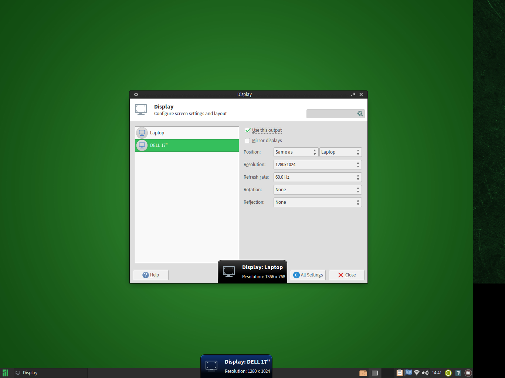Click the search magnifier icon in the Display dialog
Image resolution: width=505 pixels, height=378 pixels.
pos(360,114)
